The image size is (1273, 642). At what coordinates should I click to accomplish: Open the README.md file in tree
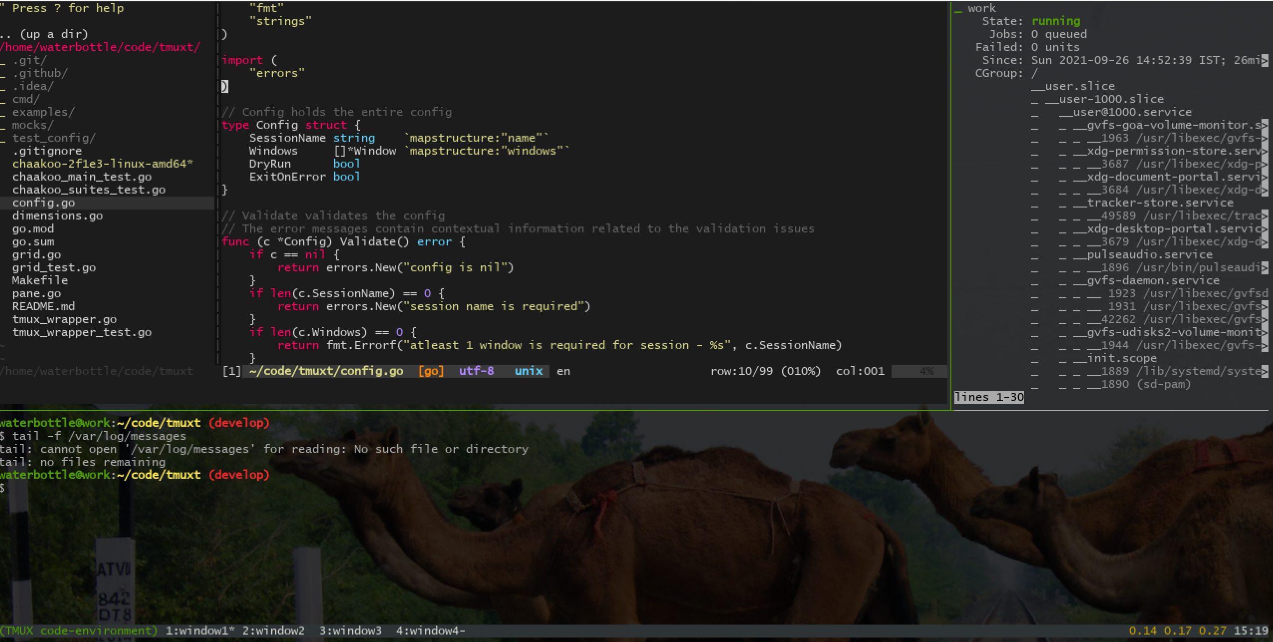[x=43, y=306]
